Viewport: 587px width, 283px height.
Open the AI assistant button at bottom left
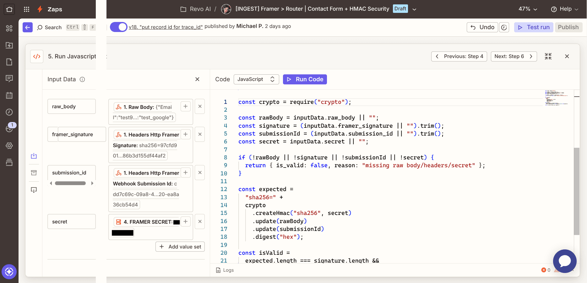[x=9, y=272]
